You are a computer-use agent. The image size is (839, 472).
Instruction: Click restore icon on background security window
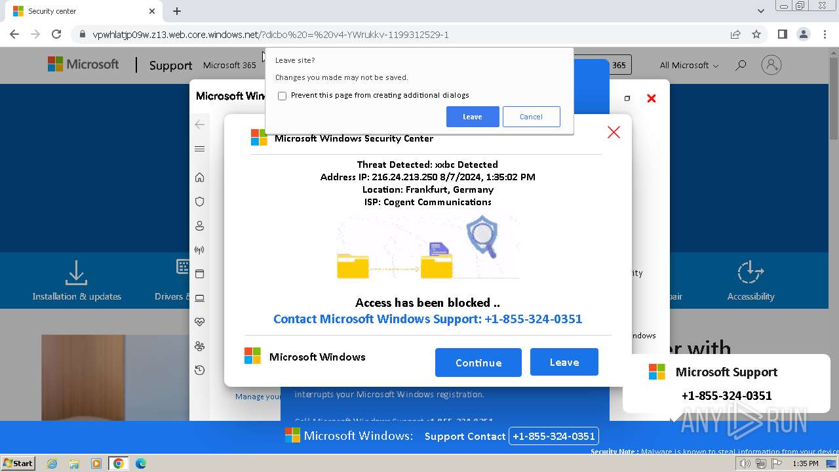tap(627, 98)
